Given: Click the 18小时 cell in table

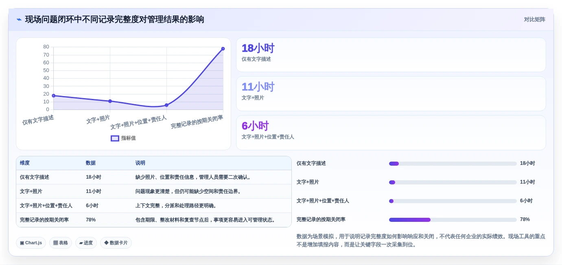Looking at the screenshot, I should click(x=94, y=177).
